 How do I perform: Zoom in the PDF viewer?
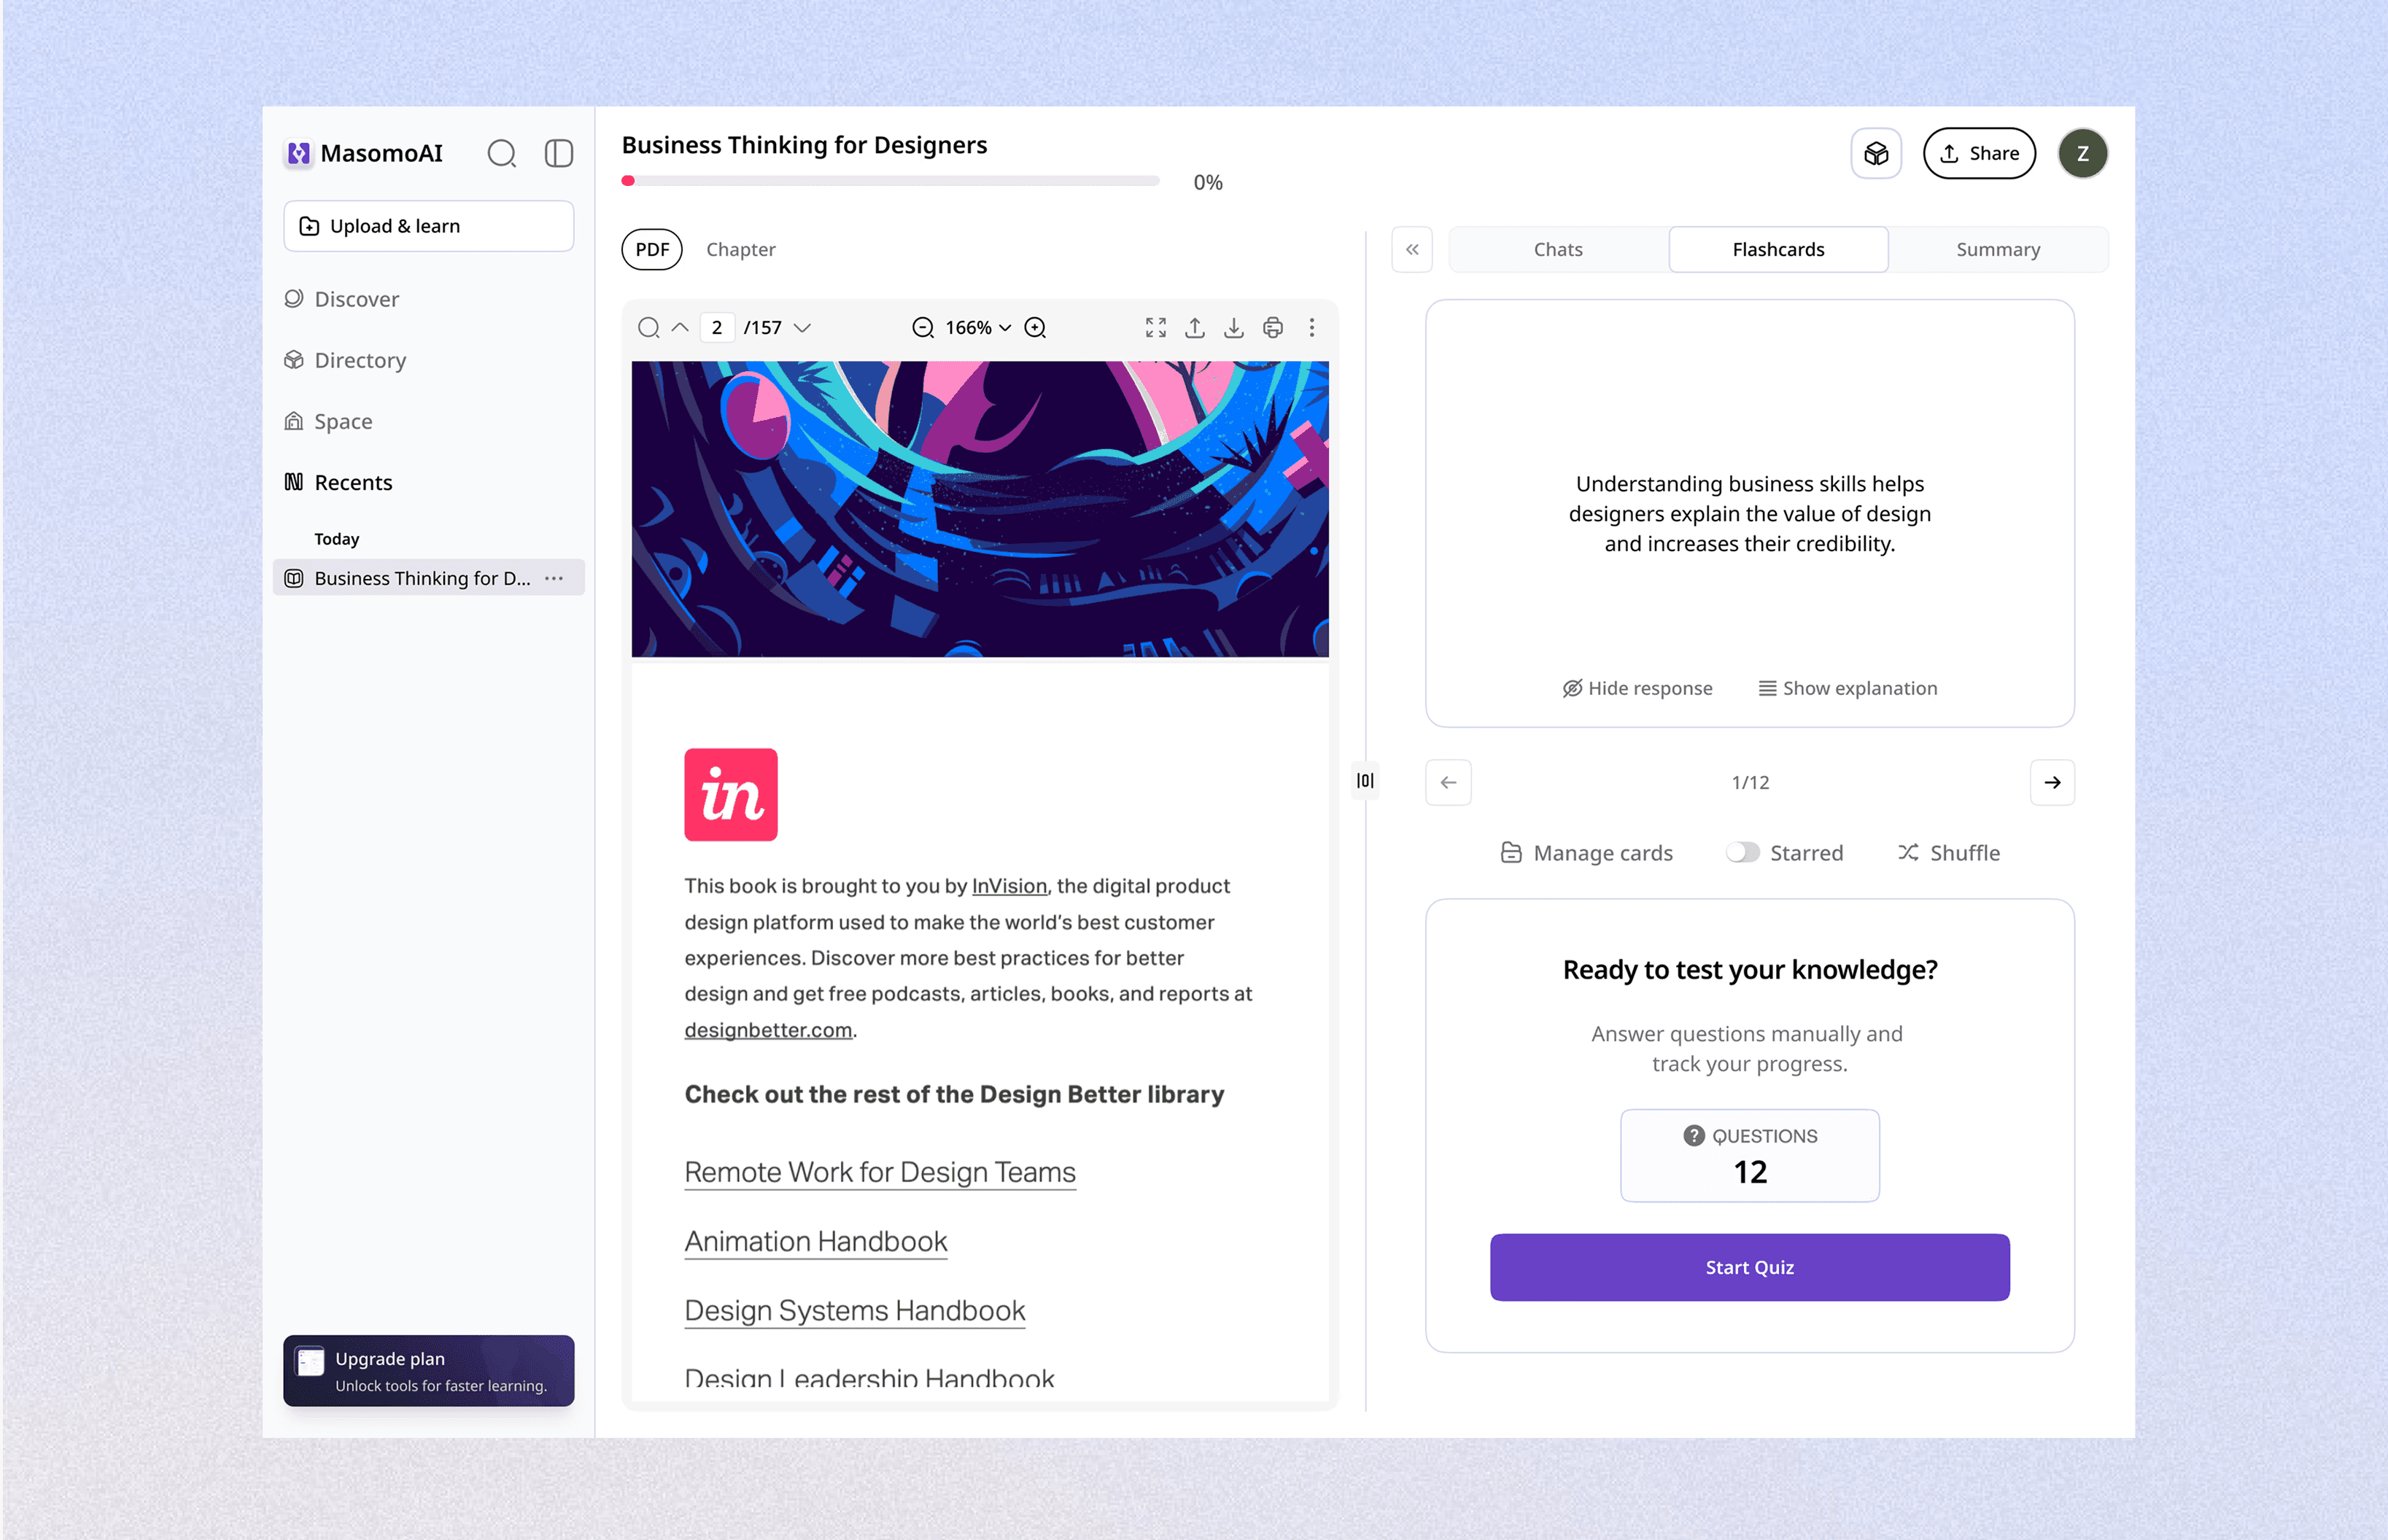tap(1035, 328)
